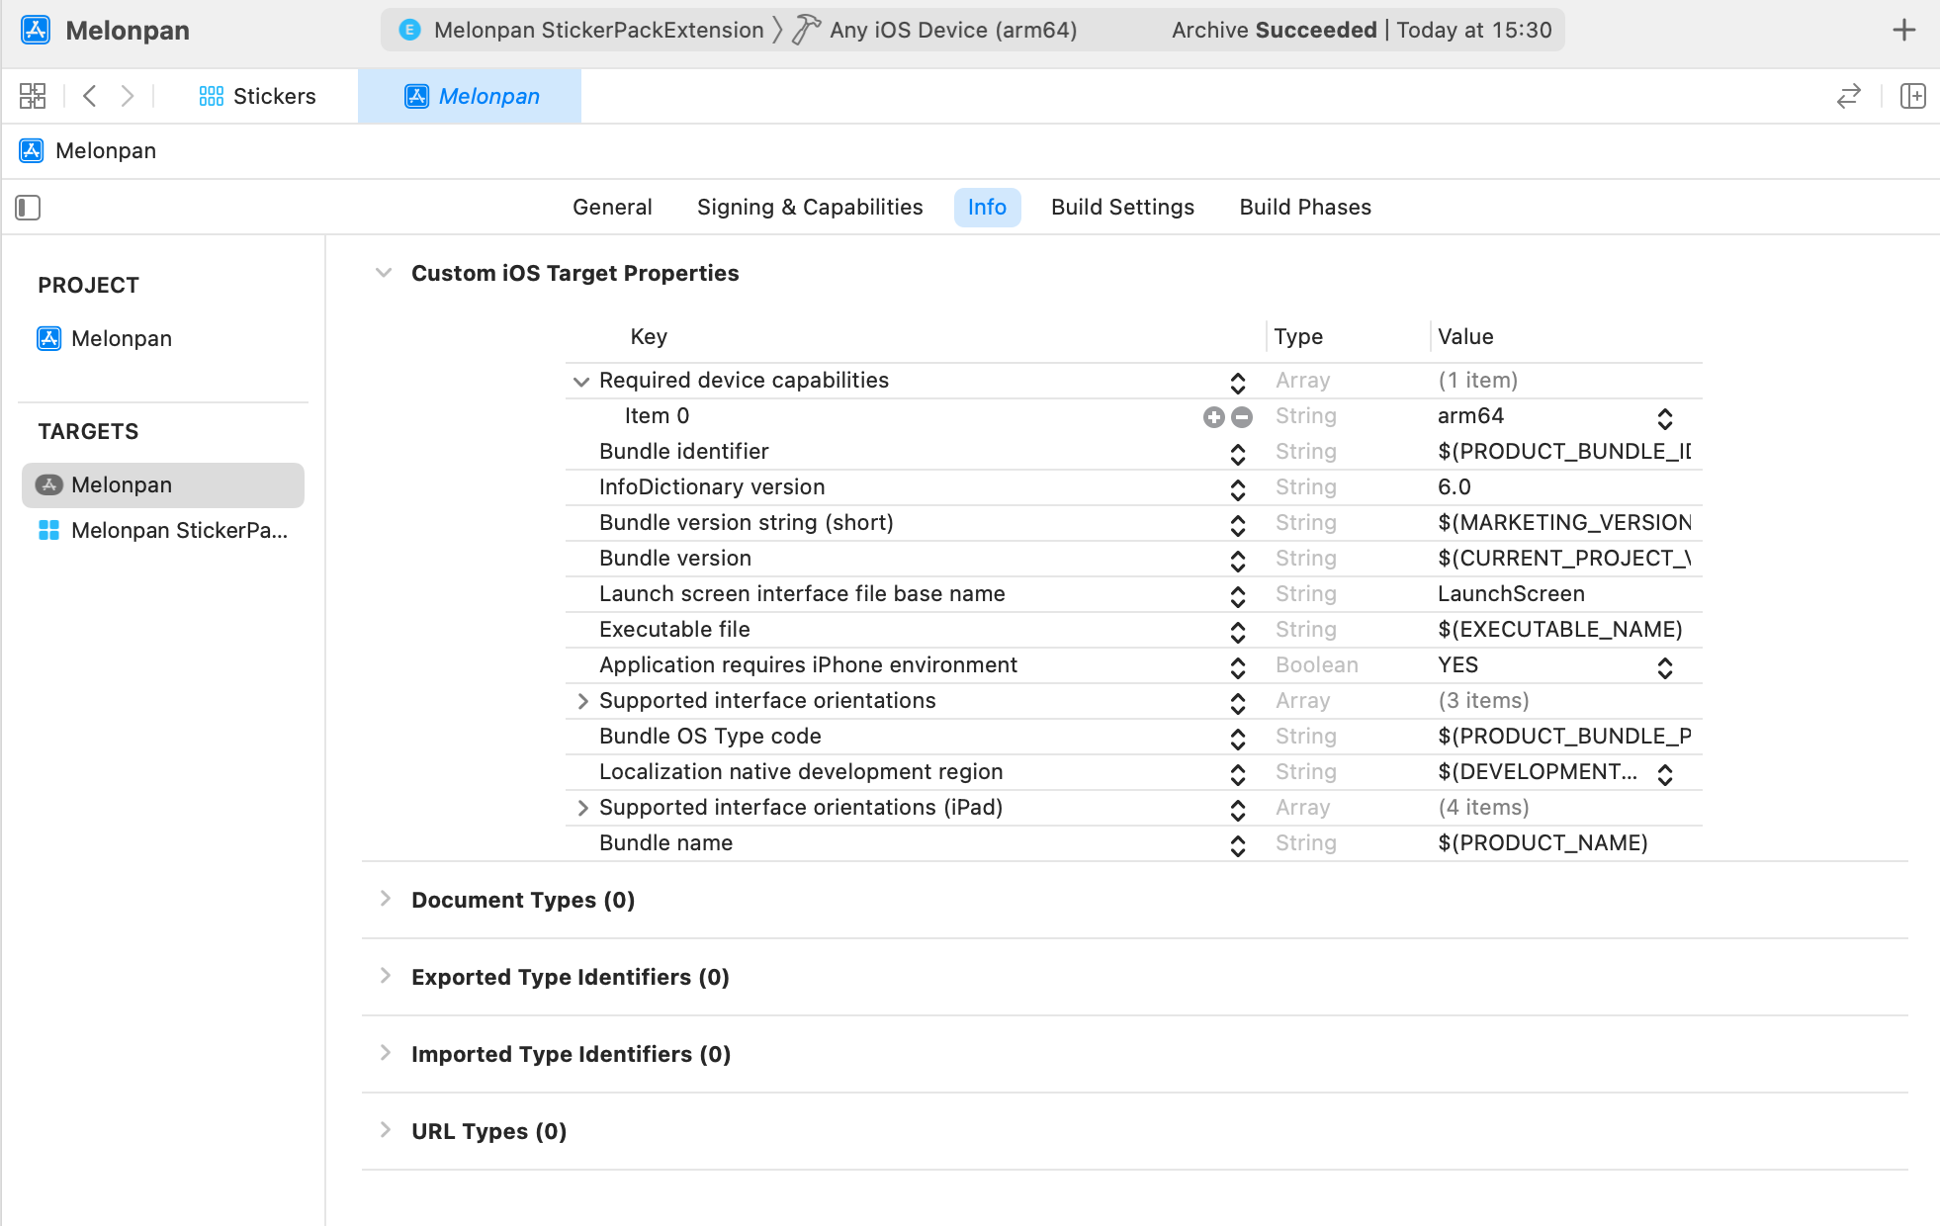
Task: Click the Value column header
Action: [1465, 337]
